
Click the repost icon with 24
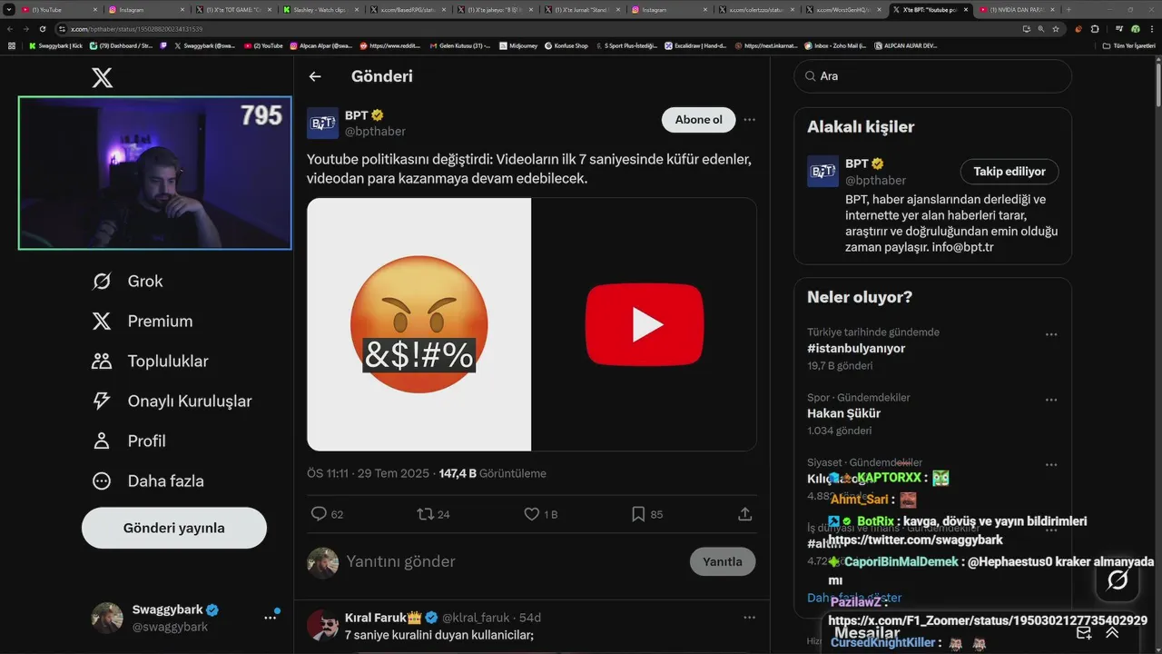(425, 514)
